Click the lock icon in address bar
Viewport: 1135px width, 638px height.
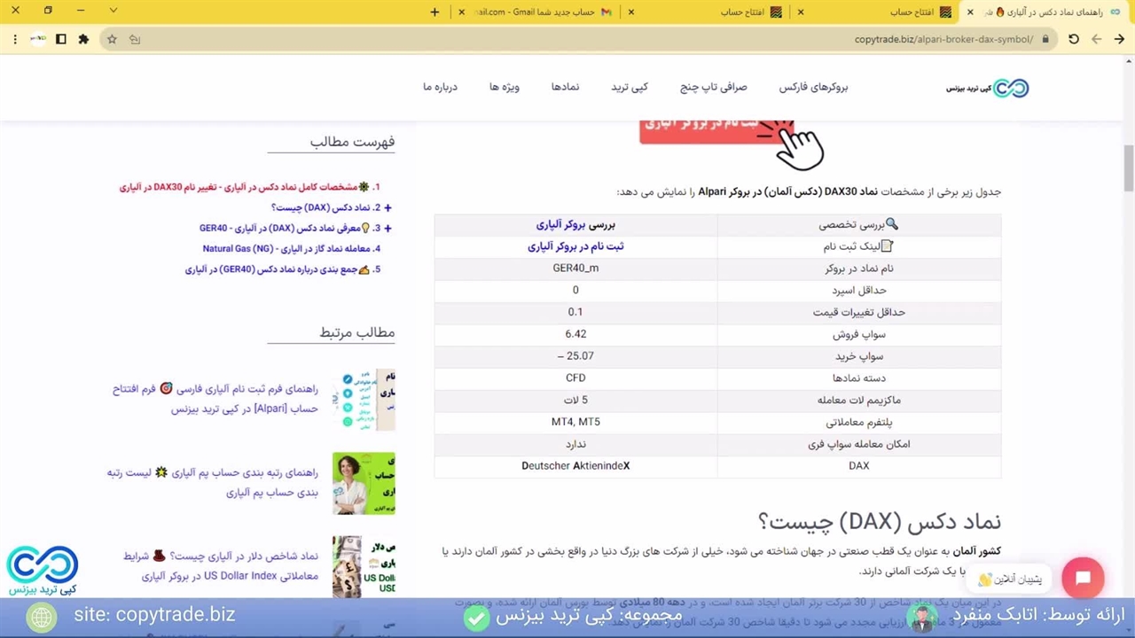point(1045,39)
